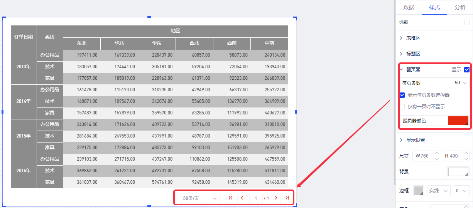Click width increase stepper arrow

pos(437,153)
